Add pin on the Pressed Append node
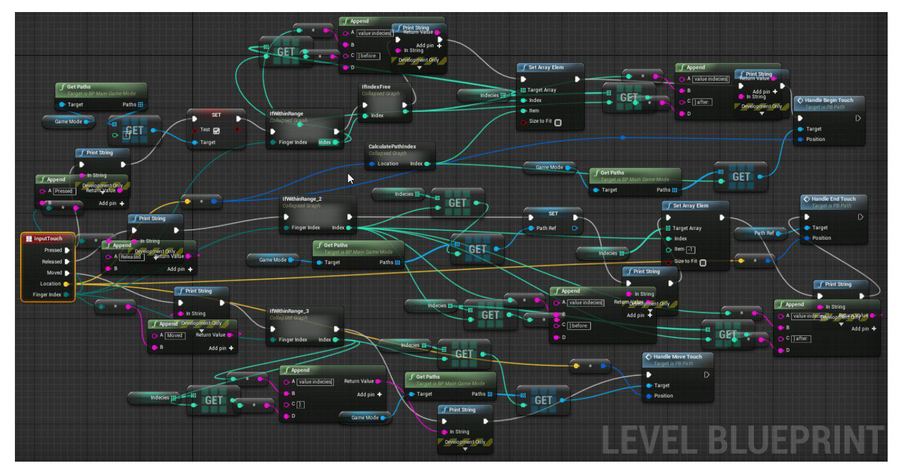Screen dimensions: 902x476 pos(122,204)
